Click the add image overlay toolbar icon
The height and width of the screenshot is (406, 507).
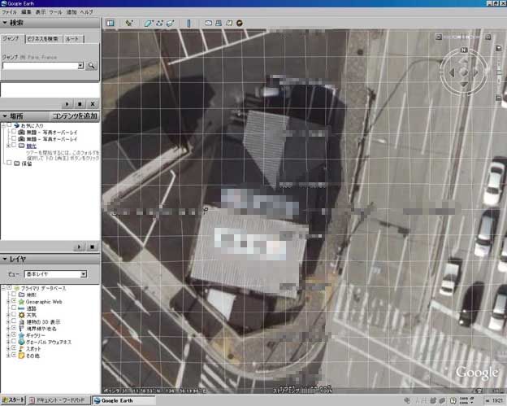coord(170,23)
